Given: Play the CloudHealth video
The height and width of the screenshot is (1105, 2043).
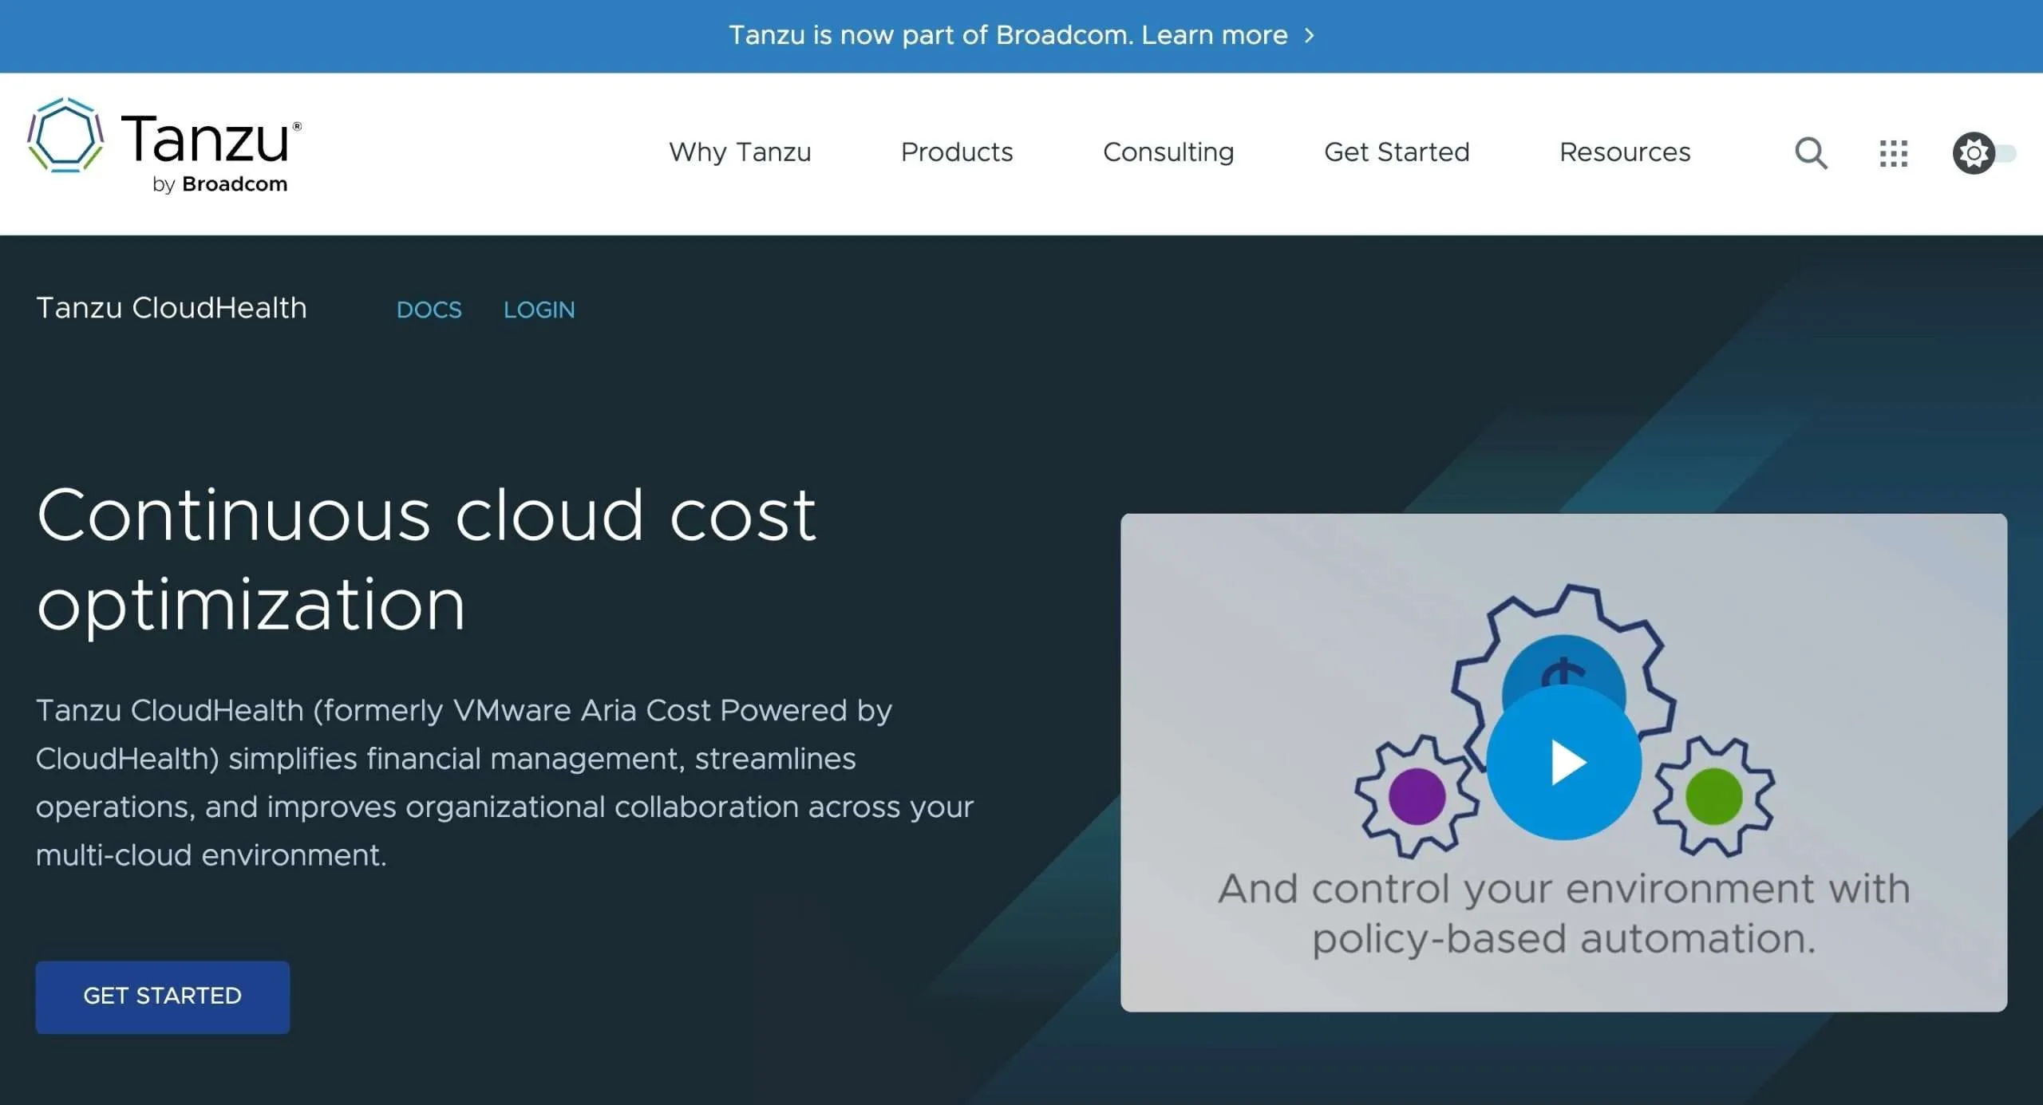Looking at the screenshot, I should (x=1563, y=763).
